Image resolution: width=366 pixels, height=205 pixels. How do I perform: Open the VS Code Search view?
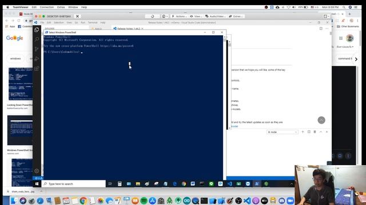pos(37,39)
